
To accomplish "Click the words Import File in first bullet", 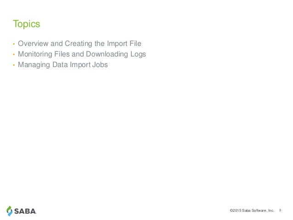I will 124,44.
